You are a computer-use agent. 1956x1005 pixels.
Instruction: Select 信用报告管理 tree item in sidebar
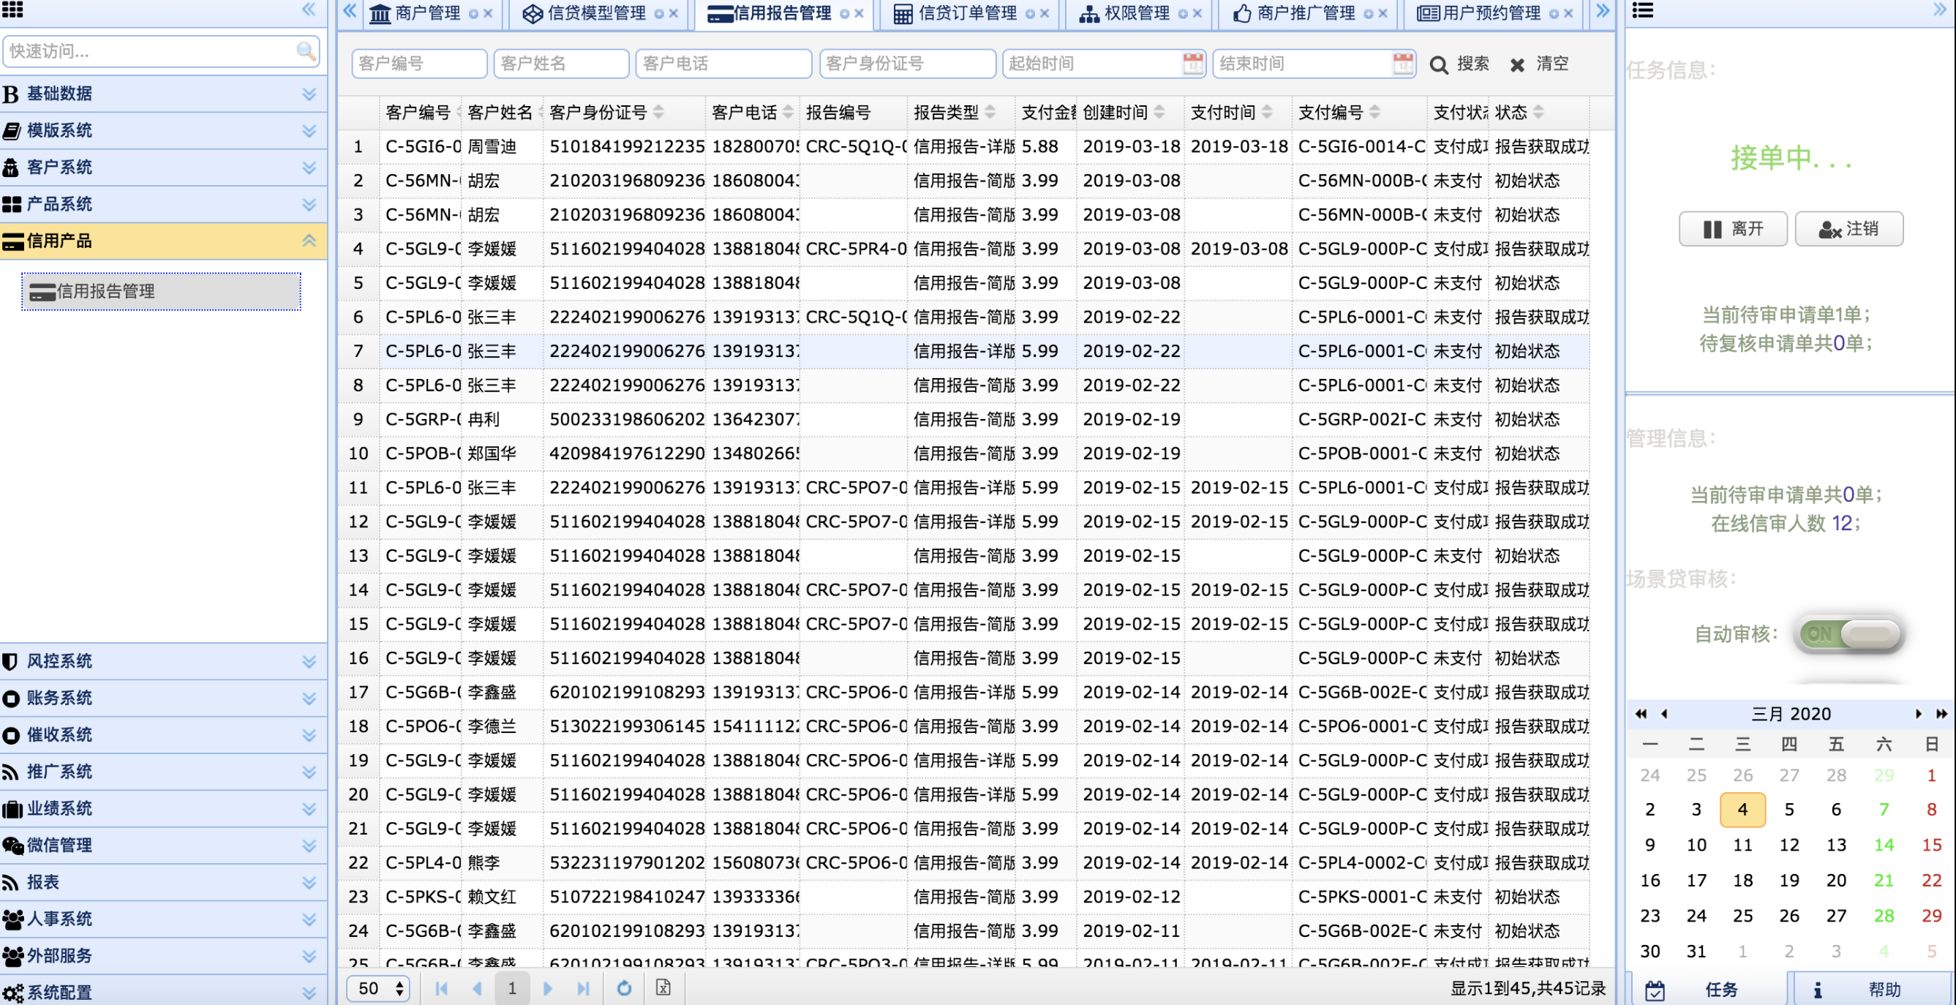pos(161,292)
